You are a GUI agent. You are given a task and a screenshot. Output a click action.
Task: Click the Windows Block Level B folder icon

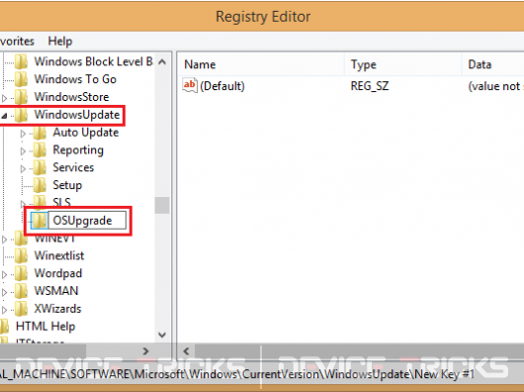pyautogui.click(x=22, y=62)
